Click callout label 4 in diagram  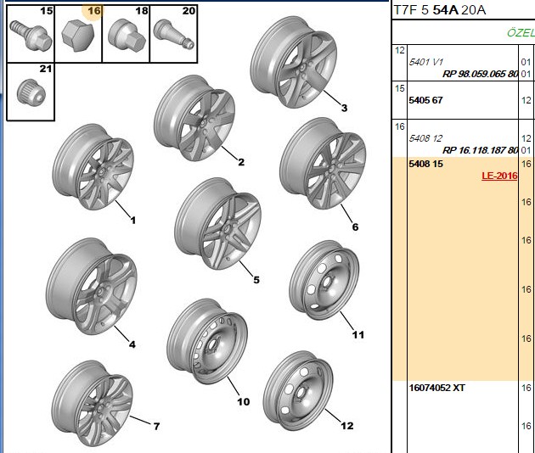tap(132, 344)
